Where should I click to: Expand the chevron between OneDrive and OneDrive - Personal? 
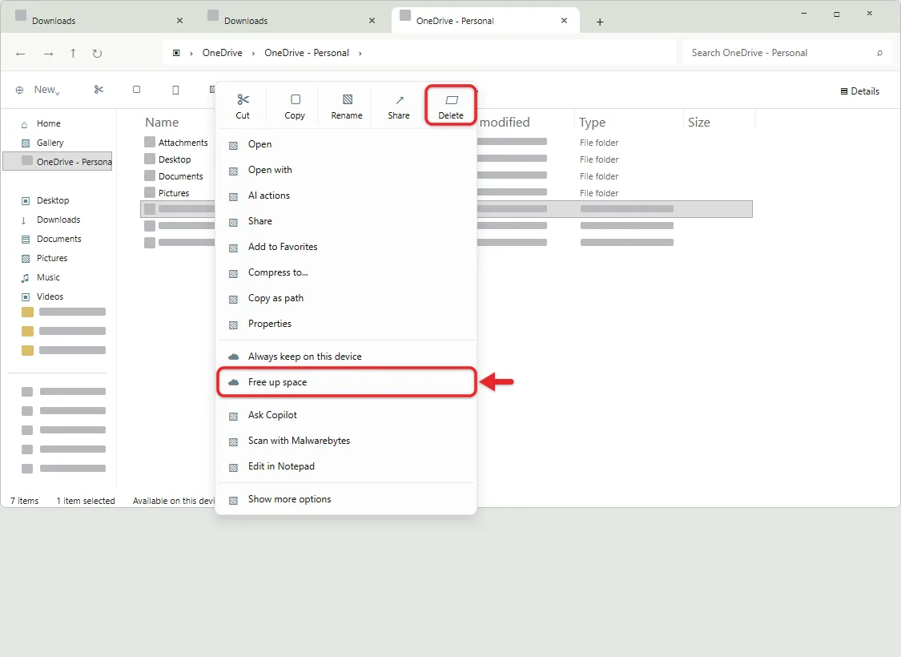pos(253,53)
